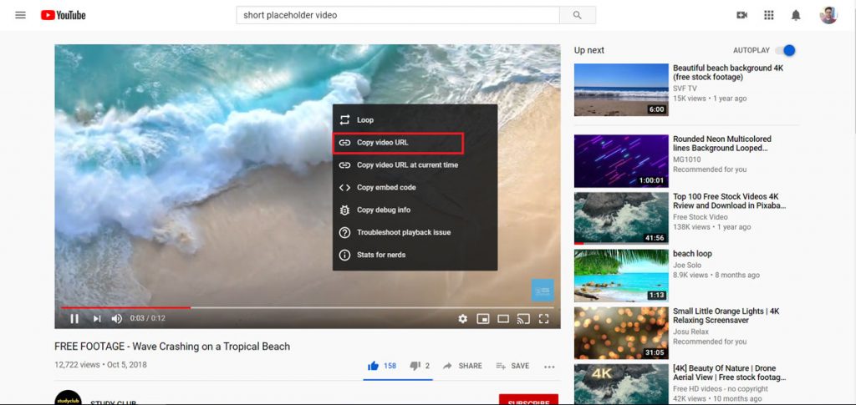This screenshot has height=405, width=856.
Task: Pause the video playback
Action: pos(74,318)
